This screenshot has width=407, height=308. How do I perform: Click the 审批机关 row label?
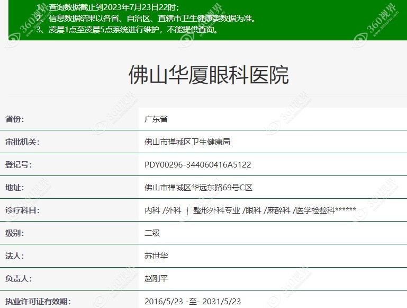(x=22, y=142)
